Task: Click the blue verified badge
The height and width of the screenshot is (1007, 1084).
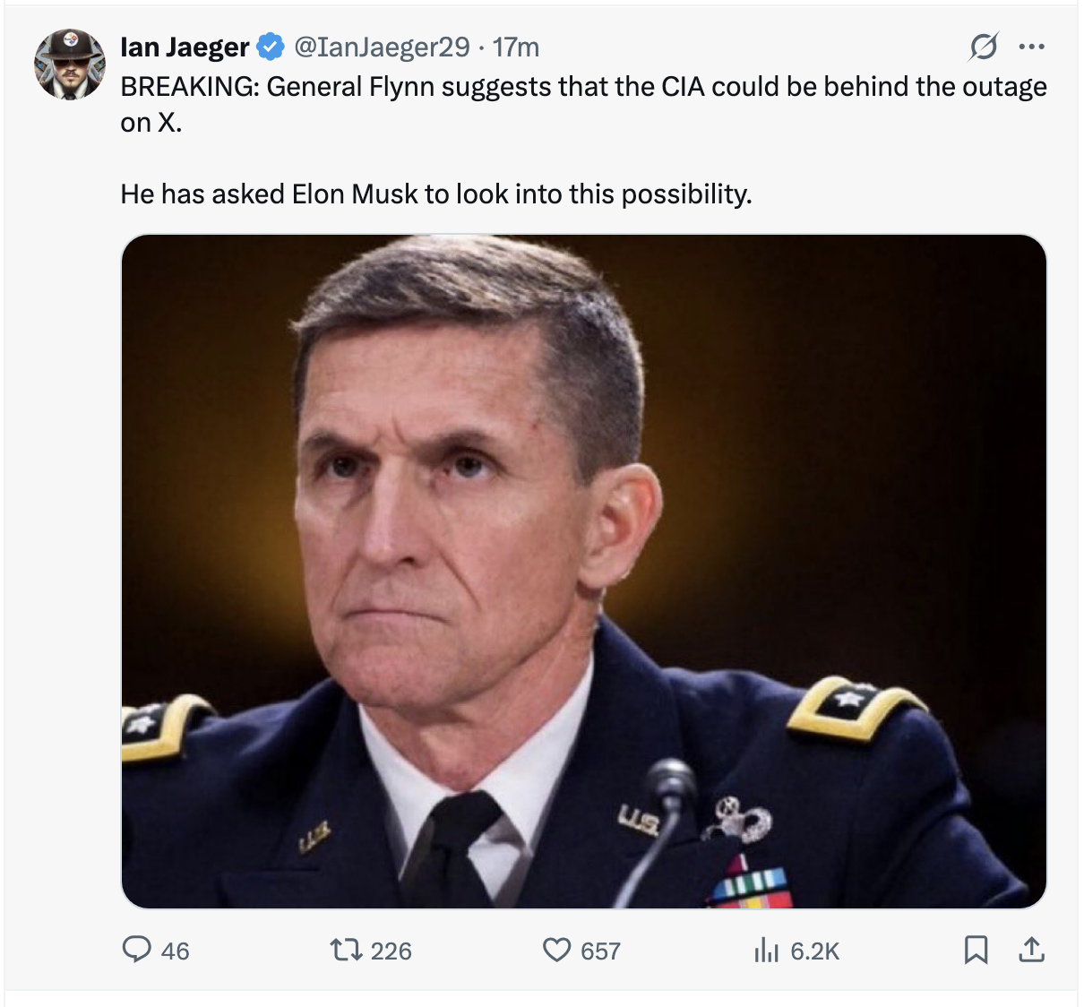Action: 271,47
